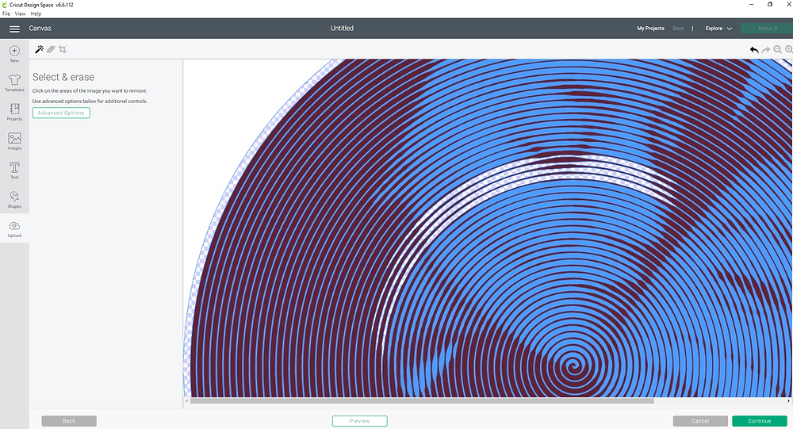
Task: Click the greyed Save link
Action: click(x=678, y=29)
